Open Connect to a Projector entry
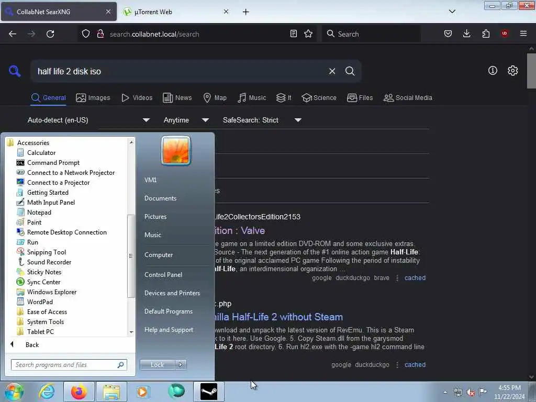Viewport: 536px width, 402px height. pos(58,182)
